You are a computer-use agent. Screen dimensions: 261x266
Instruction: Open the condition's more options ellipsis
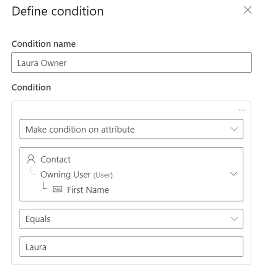[x=242, y=110]
